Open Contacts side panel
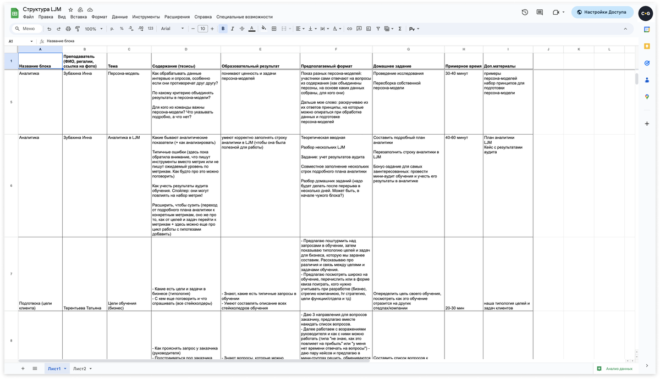The height and width of the screenshot is (379, 660). coord(647,80)
